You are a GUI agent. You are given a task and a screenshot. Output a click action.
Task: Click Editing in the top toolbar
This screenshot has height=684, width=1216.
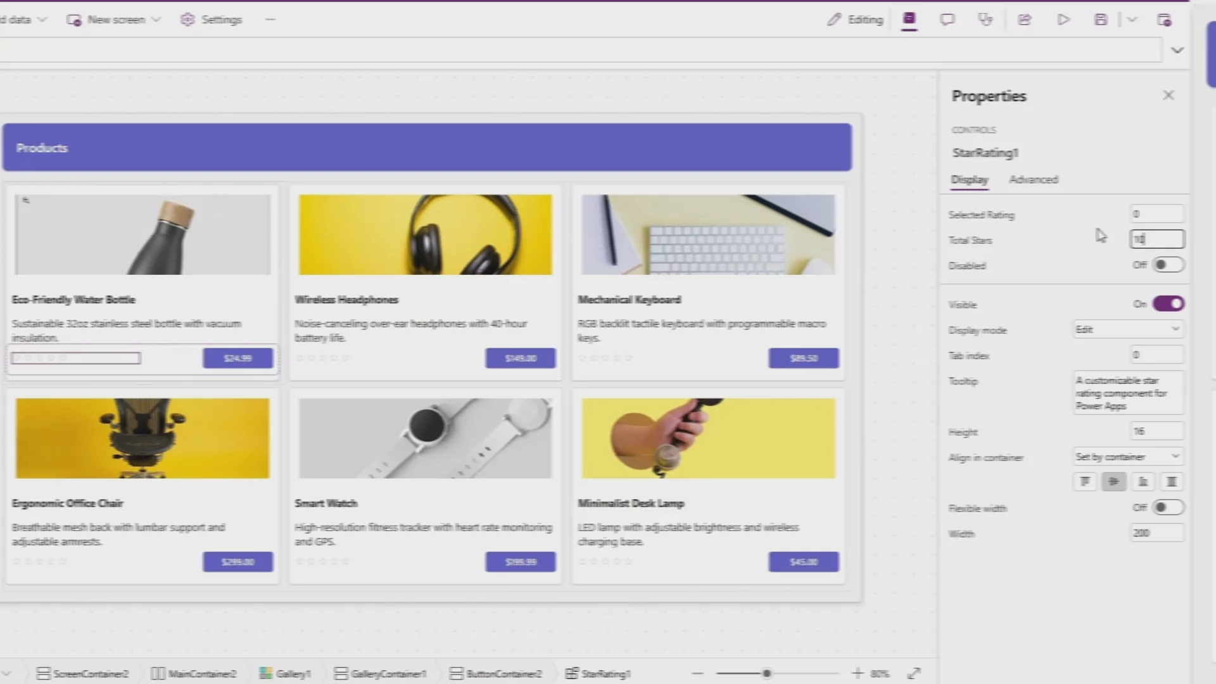[855, 19]
